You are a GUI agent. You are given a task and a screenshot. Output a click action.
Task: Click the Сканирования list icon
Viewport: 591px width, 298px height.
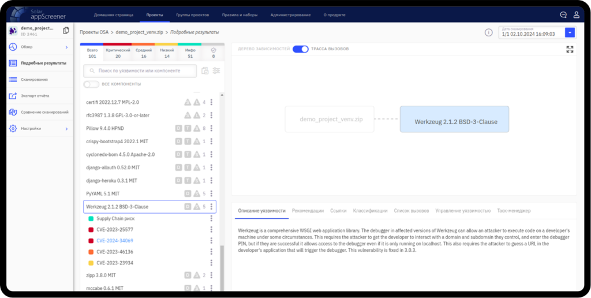coord(13,80)
